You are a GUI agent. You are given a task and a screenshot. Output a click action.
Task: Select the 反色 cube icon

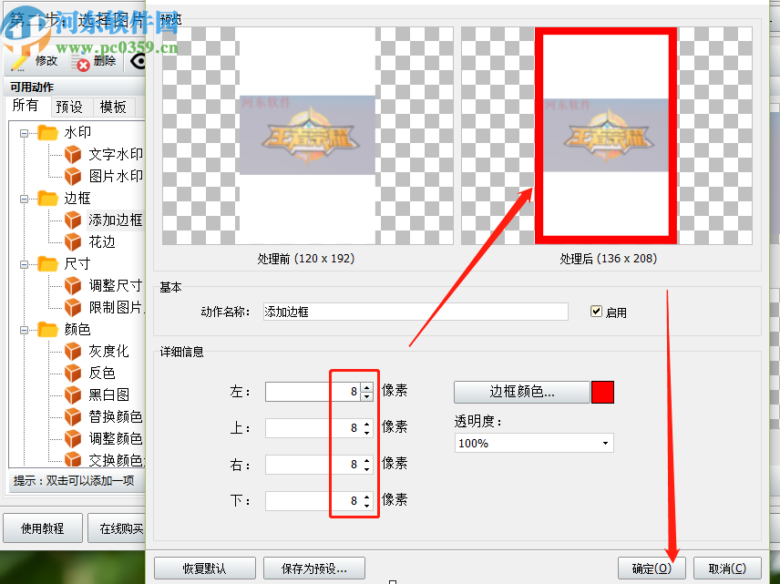click(73, 373)
